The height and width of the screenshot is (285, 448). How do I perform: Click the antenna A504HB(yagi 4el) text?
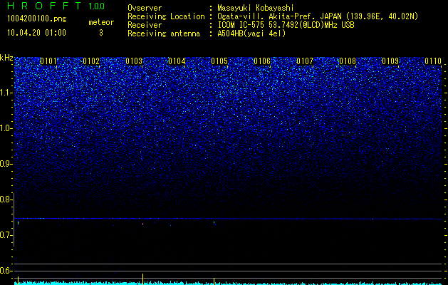251,33
